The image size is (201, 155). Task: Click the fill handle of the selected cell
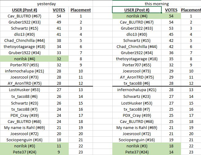click(161, 13)
